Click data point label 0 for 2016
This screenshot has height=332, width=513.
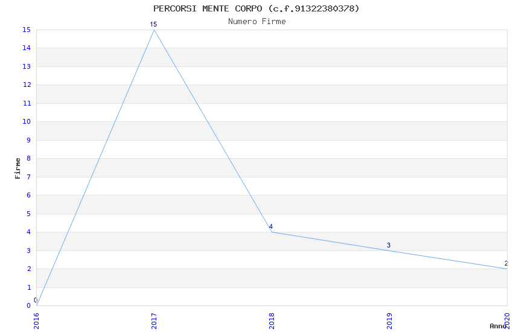point(36,300)
